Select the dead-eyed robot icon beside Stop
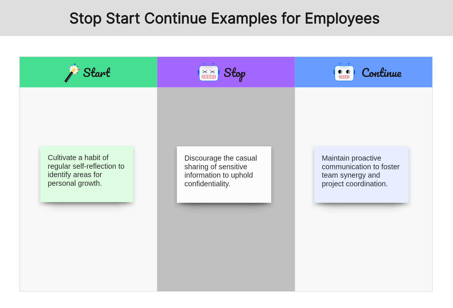453x308 pixels. click(209, 72)
